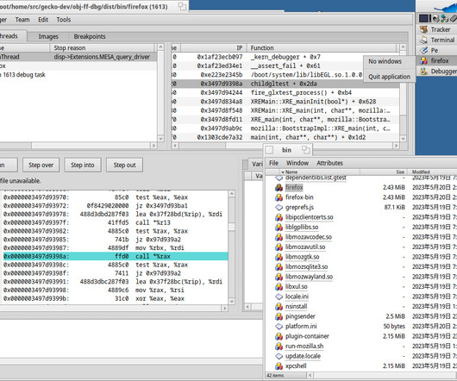Select the childgltest + 0x2da stack frame
Image resolution: width=457 pixels, height=381 pixels.
click(285, 84)
